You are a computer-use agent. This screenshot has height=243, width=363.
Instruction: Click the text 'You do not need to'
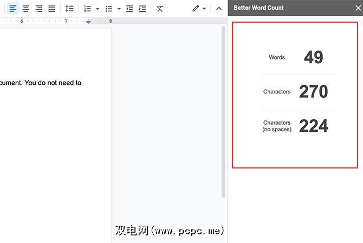53,83
